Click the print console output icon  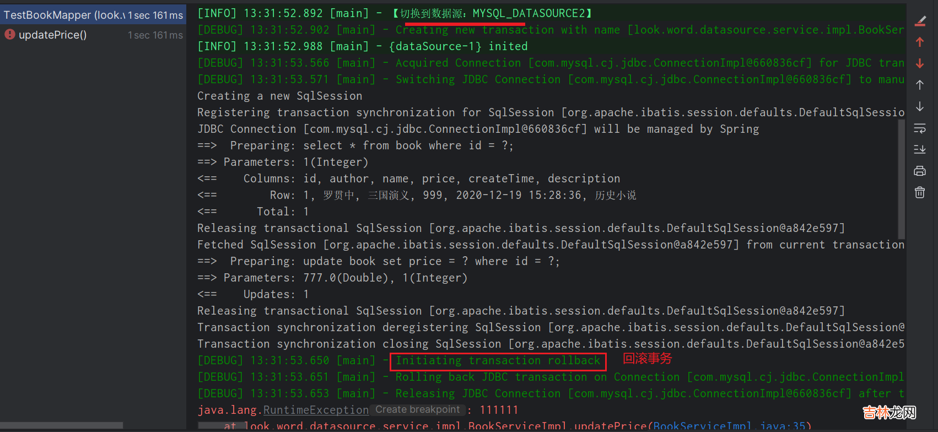pyautogui.click(x=920, y=171)
